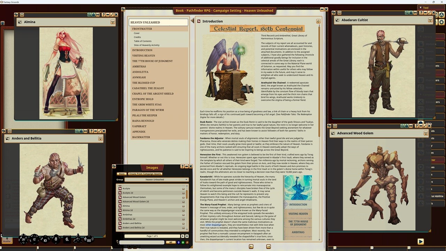Collapse the book's table of contents with the side arrow

coord(193,20)
